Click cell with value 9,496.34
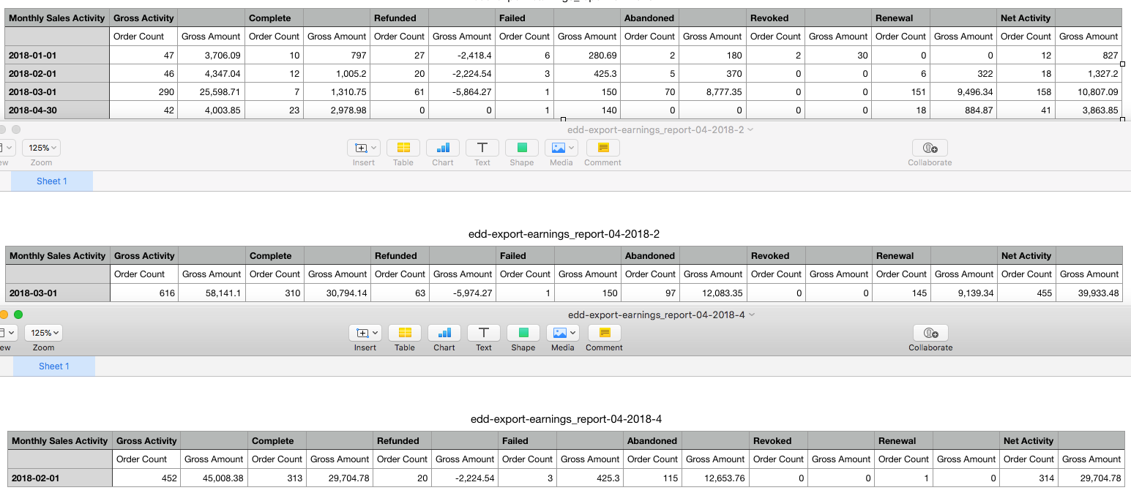This screenshot has width=1131, height=493. [963, 91]
